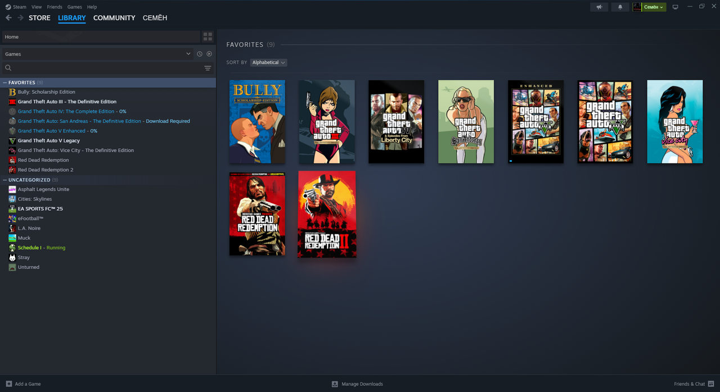Open the Red Dead Redemption II cover
This screenshot has width=720, height=392.
tap(327, 214)
